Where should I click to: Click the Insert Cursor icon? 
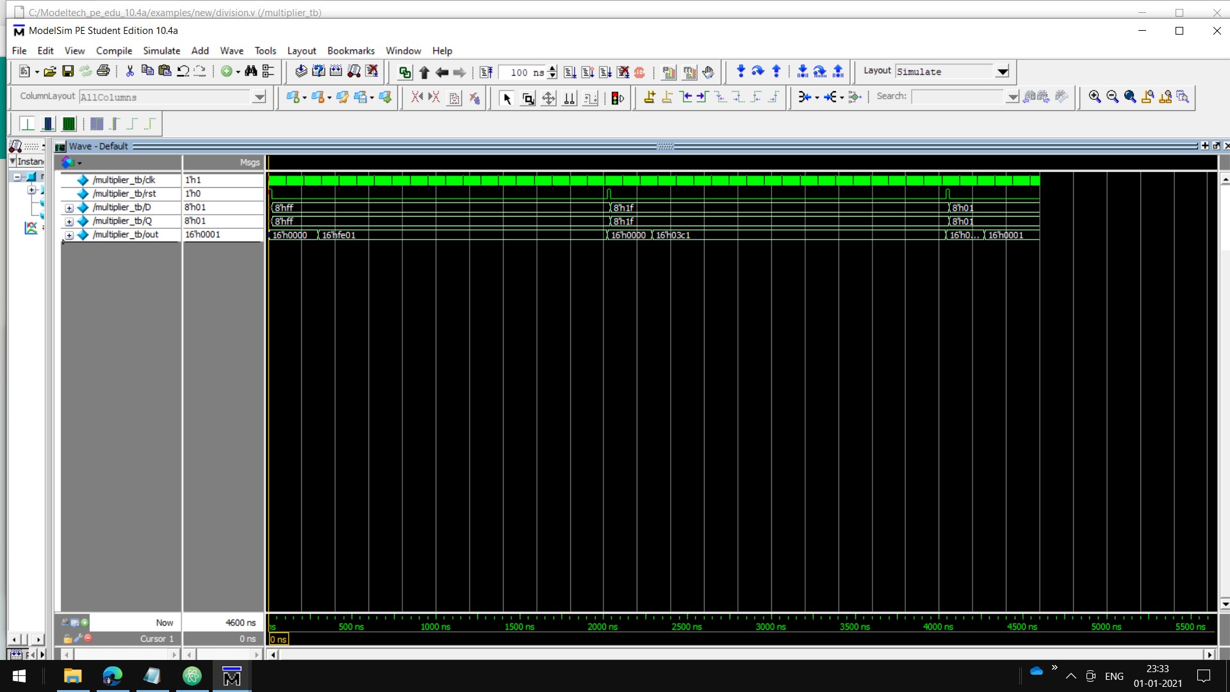pos(650,97)
